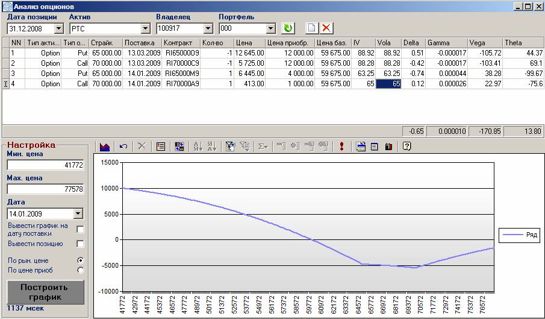
Task: Click the first greyed drill-down icon
Action: point(282,147)
